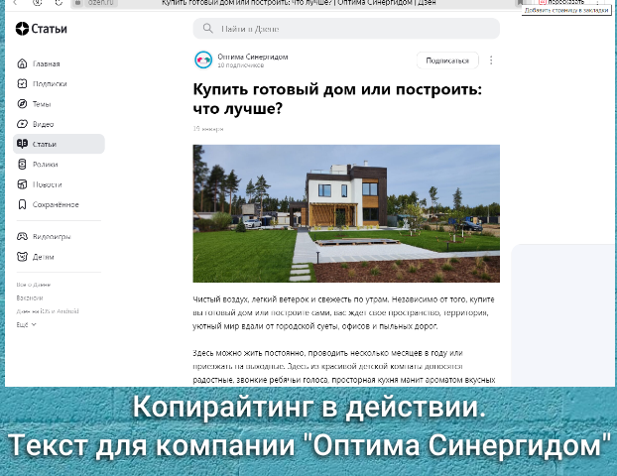
Task: Click the house photo in the article
Action: coord(346,213)
